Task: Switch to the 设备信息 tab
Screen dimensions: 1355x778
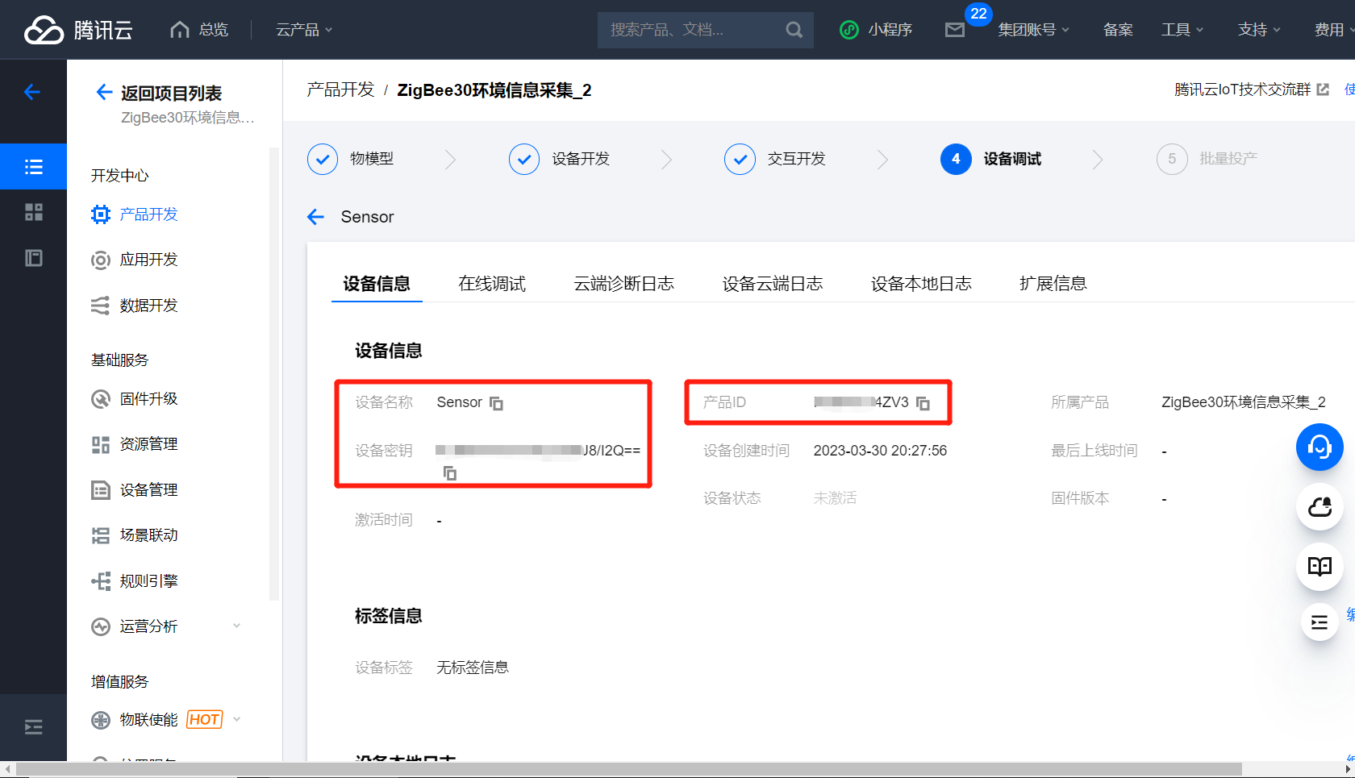Action: (x=377, y=284)
